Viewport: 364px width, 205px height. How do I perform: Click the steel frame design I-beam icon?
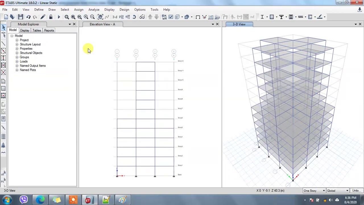[262, 17]
